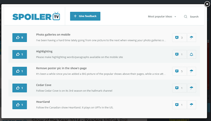Click background page headline Show of the Year 2014
Viewport: 211px width, 121px height.
(x=79, y=120)
